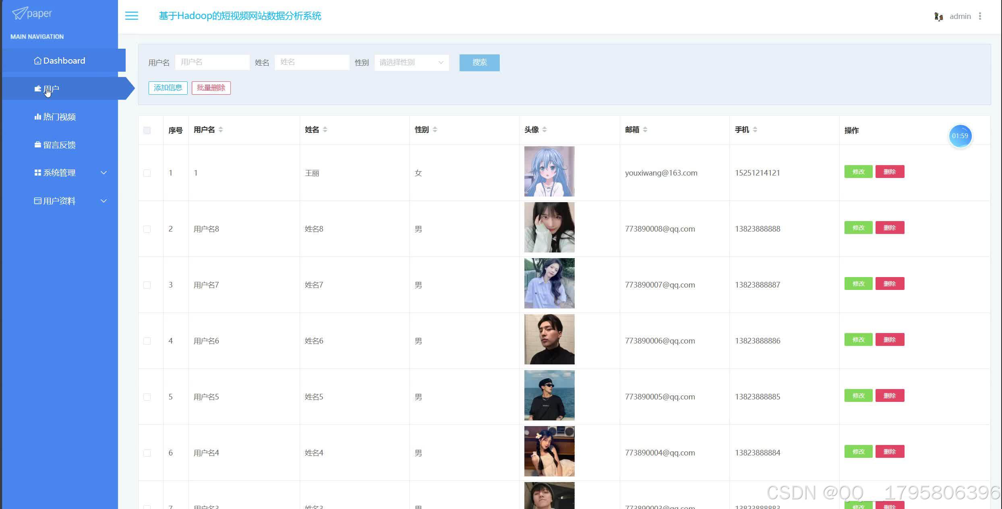
Task: Click the 01:59 floating timer bubble
Action: coord(960,136)
